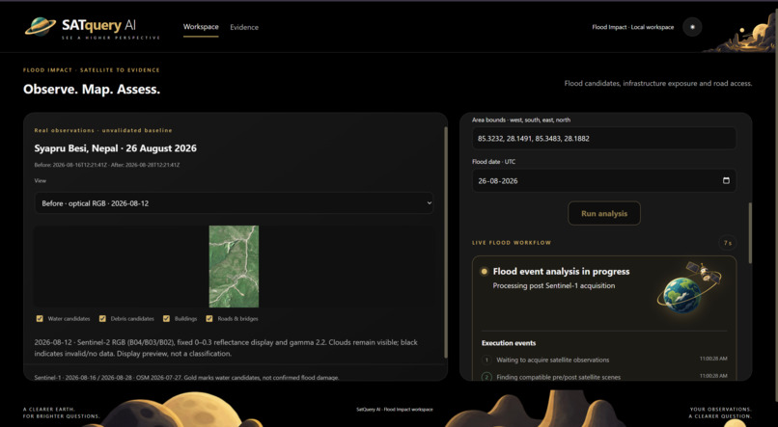Click the Sentinel-2 satellite image preview
Screen dimensions: 778x427
(x=234, y=266)
